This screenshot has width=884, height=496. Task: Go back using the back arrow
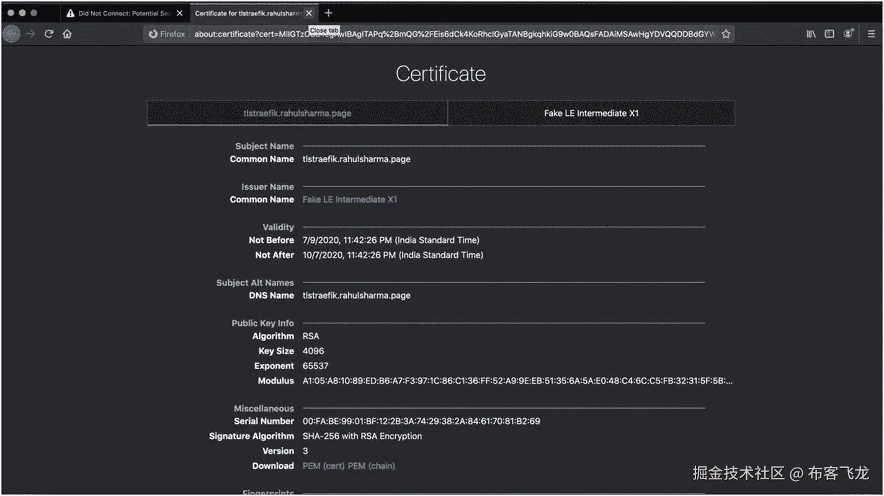(x=11, y=34)
